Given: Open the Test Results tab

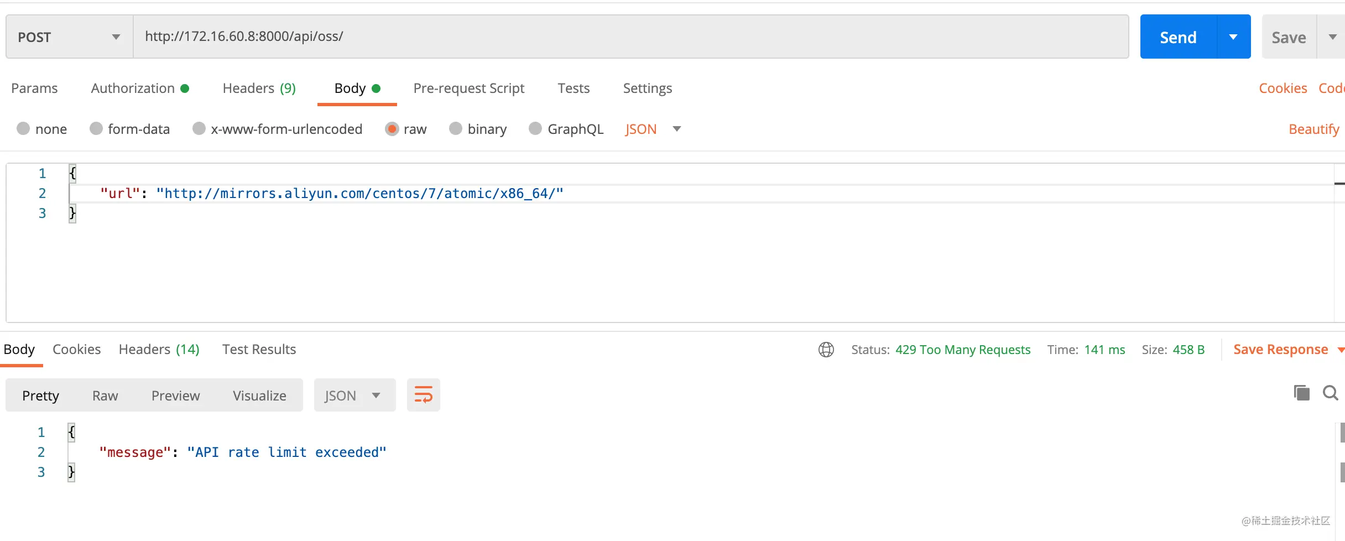Looking at the screenshot, I should [259, 349].
